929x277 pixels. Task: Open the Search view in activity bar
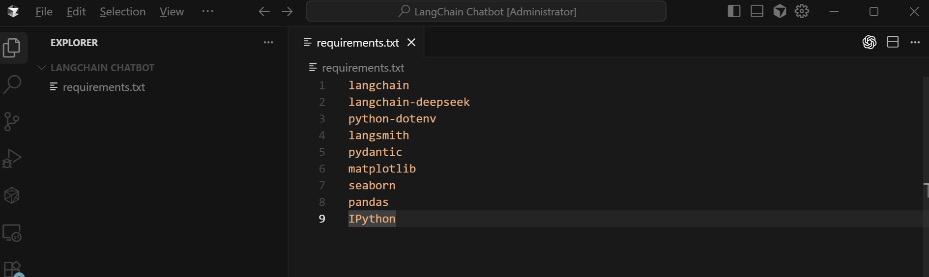click(12, 84)
